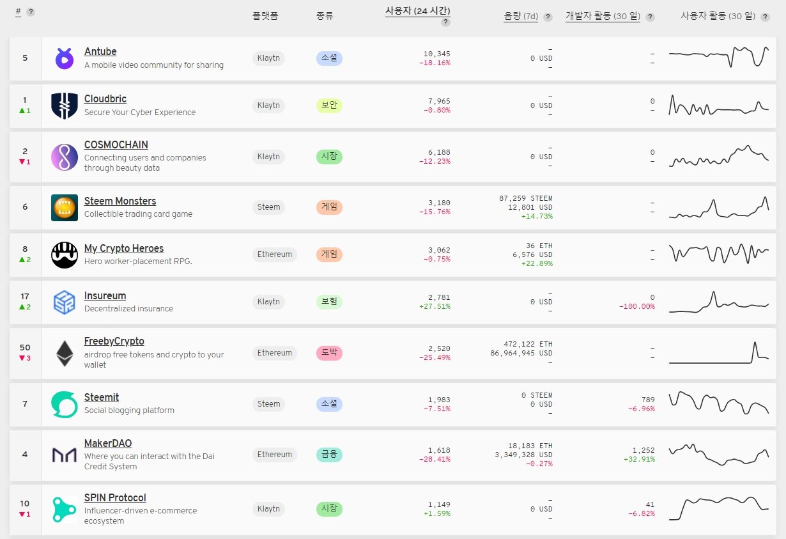
Task: Sort by 개발자 활동 (30 일) header
Action: (x=603, y=17)
